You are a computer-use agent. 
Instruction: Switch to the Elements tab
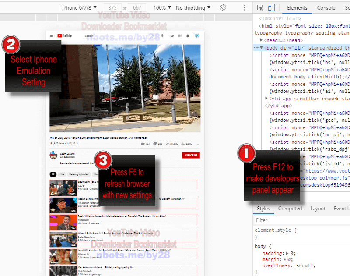pos(297,8)
